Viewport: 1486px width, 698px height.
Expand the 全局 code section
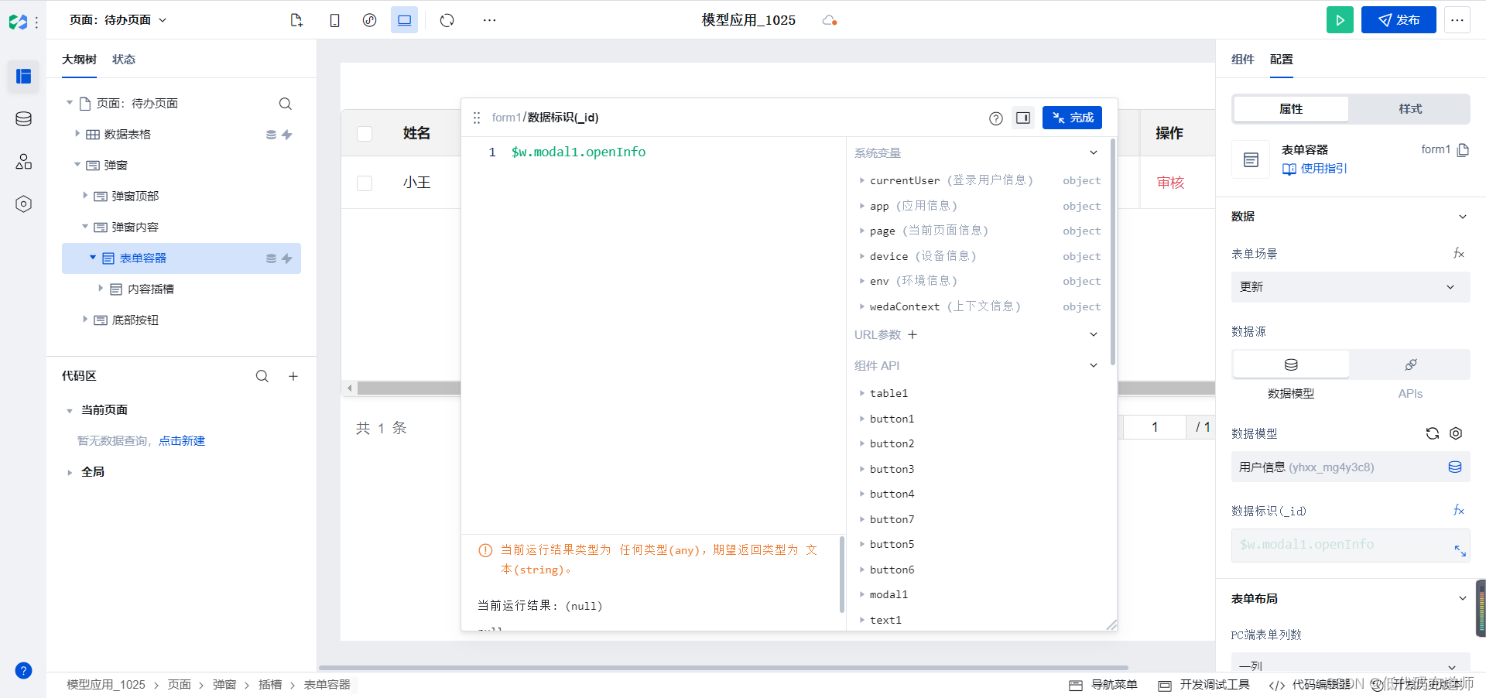point(70,472)
